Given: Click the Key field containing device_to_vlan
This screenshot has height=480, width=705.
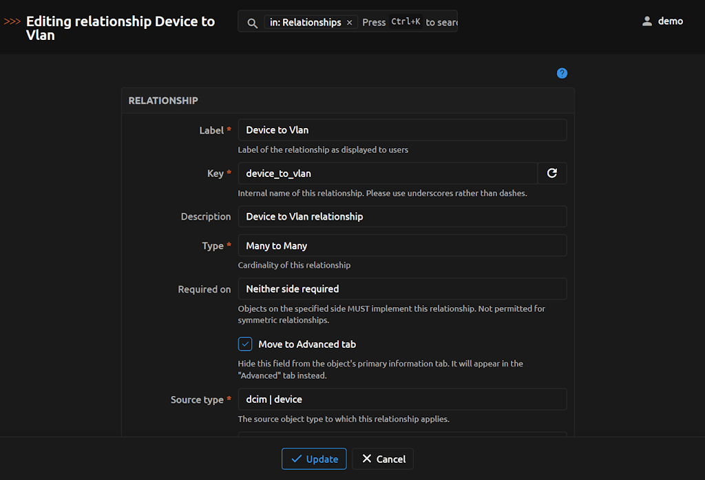Looking at the screenshot, I should (x=388, y=174).
